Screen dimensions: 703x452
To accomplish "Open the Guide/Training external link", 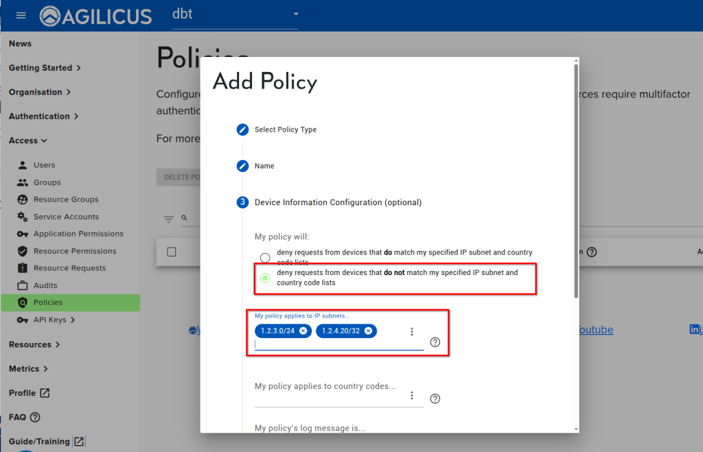I will click(x=46, y=441).
